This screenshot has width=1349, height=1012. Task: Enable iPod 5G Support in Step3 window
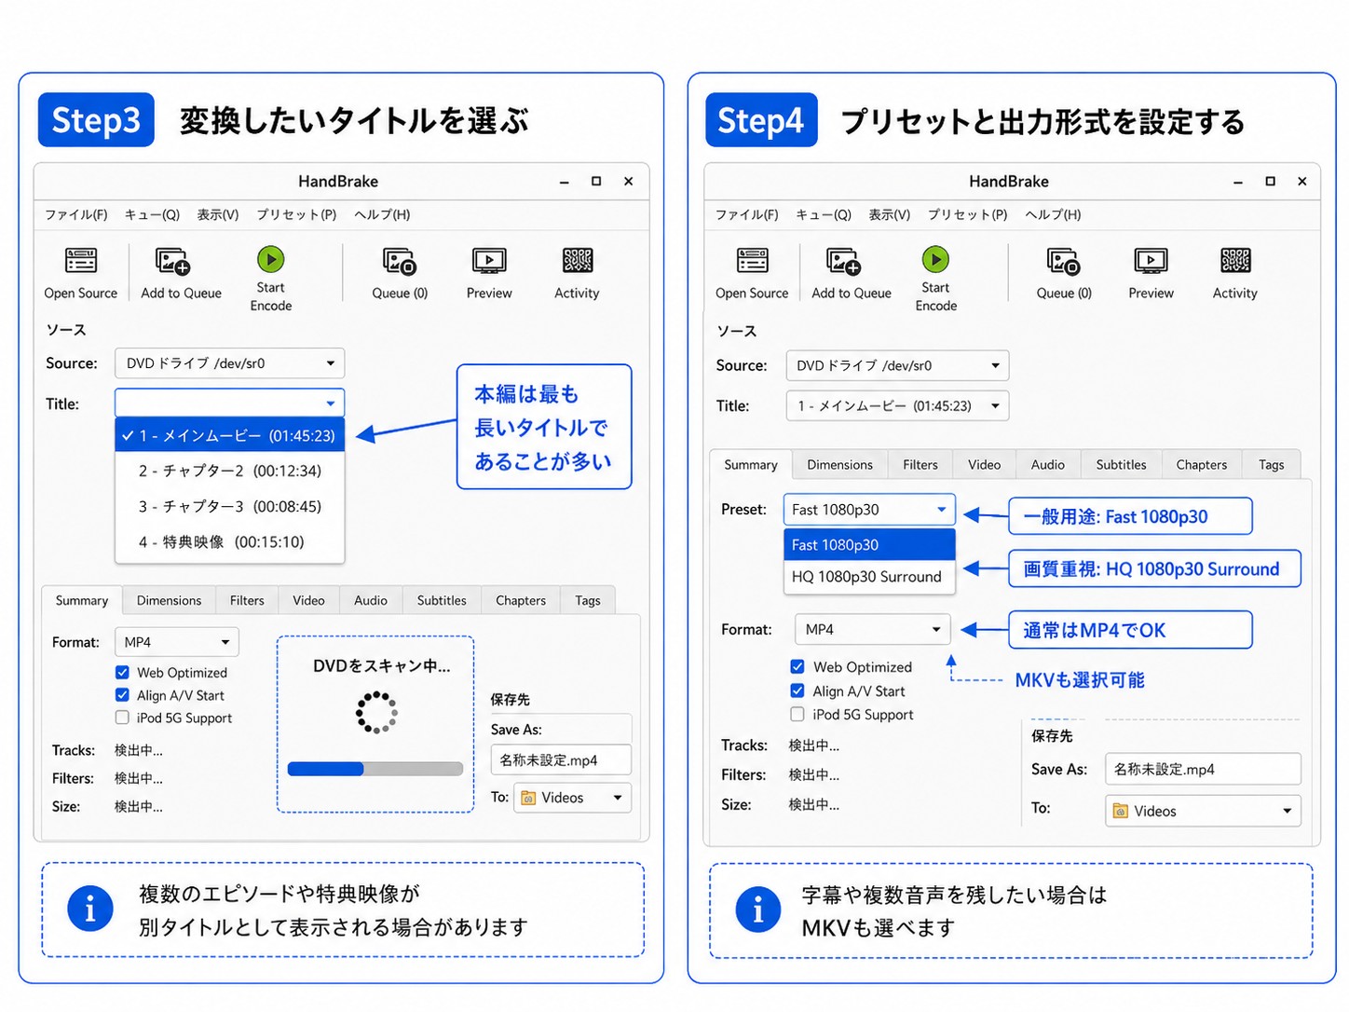[122, 718]
